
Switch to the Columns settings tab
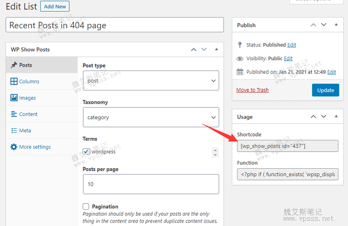pyautogui.click(x=42, y=81)
